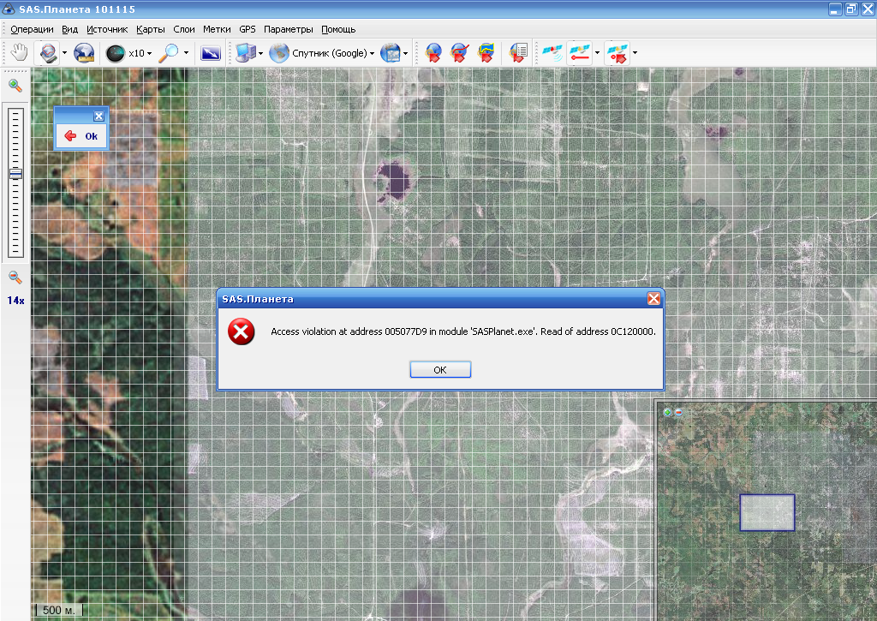Select the hand pan tool
877x621 pixels.
pos(19,53)
